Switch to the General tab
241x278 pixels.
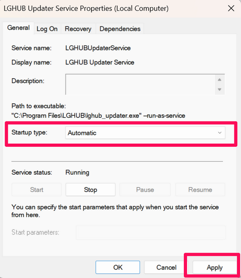click(x=18, y=28)
